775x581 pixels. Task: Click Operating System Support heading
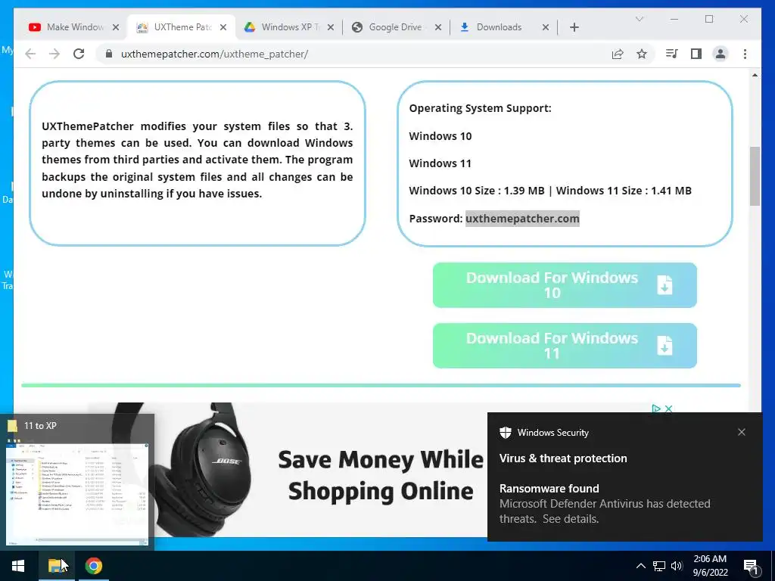tap(480, 108)
